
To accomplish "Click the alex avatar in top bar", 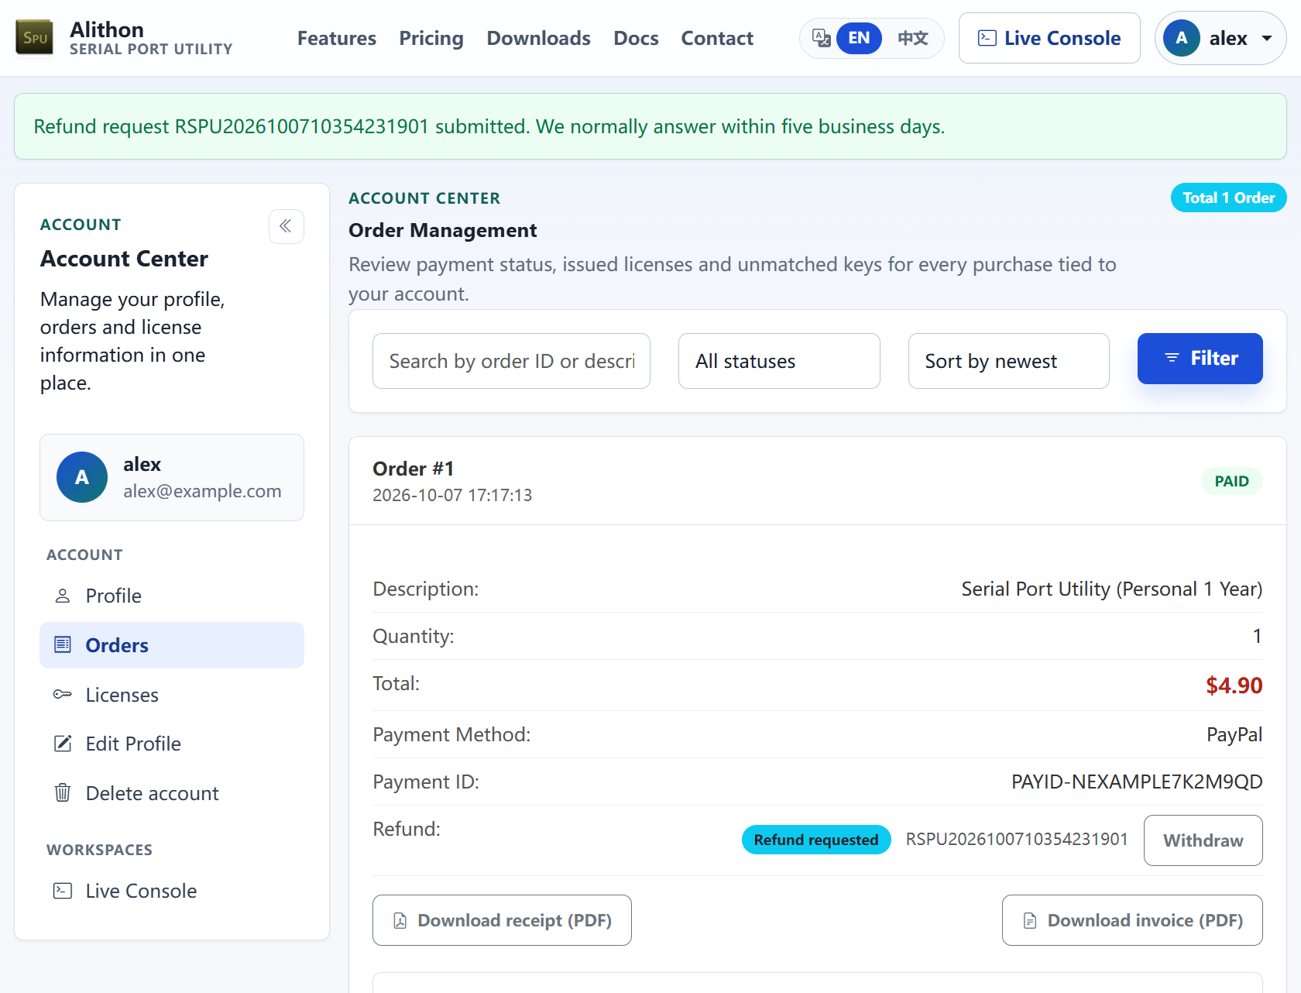I will tap(1181, 38).
